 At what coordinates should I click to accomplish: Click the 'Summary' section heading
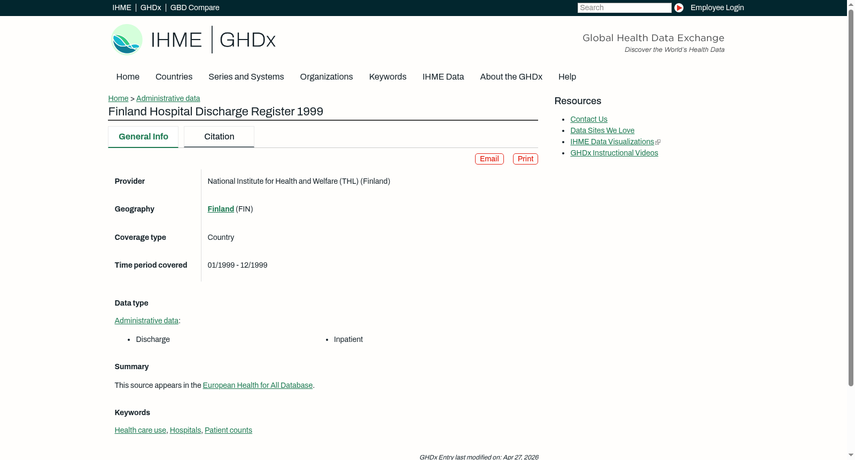click(x=132, y=367)
